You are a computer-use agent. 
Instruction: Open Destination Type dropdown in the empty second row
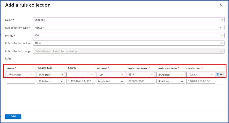[170, 81]
